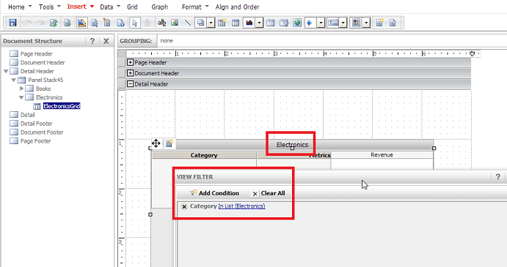Image resolution: width=507 pixels, height=267 pixels.
Task: Open the widget dropdown arrow
Action: click(x=366, y=23)
